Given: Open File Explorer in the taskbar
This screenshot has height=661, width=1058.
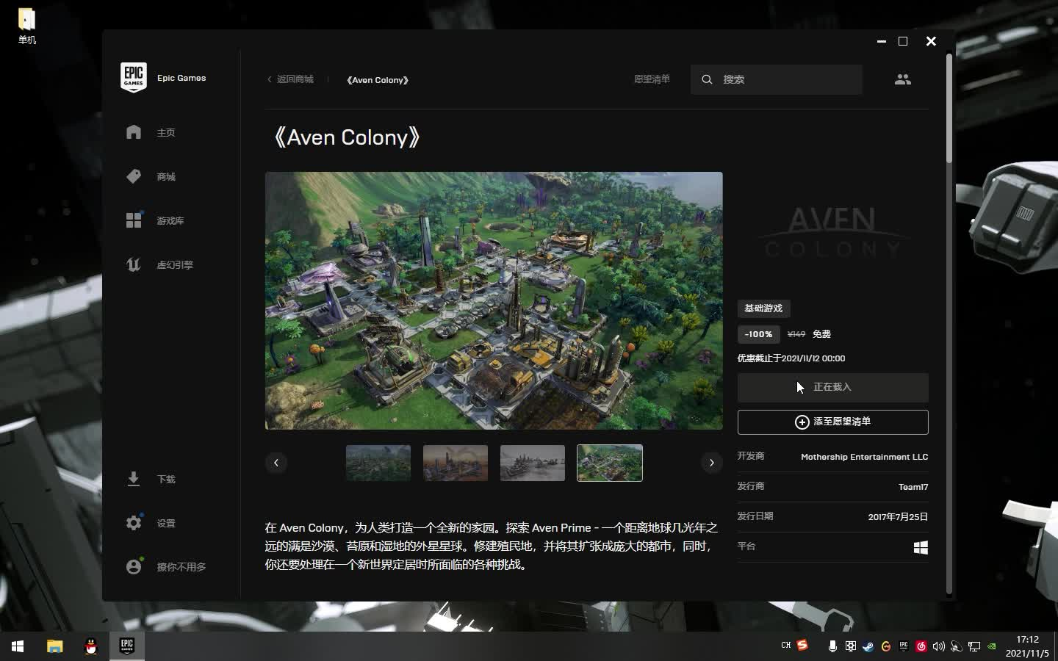Looking at the screenshot, I should click(54, 646).
